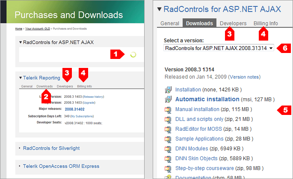Download DNN Skin Objects zip
This screenshot has width=293, height=179.
click(196, 158)
